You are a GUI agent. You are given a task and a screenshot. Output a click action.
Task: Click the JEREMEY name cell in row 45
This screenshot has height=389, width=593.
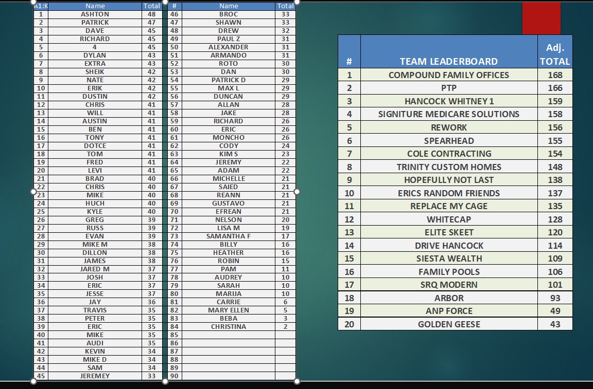(95, 376)
